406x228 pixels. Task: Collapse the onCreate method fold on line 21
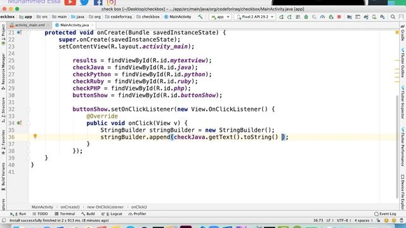click(x=29, y=33)
